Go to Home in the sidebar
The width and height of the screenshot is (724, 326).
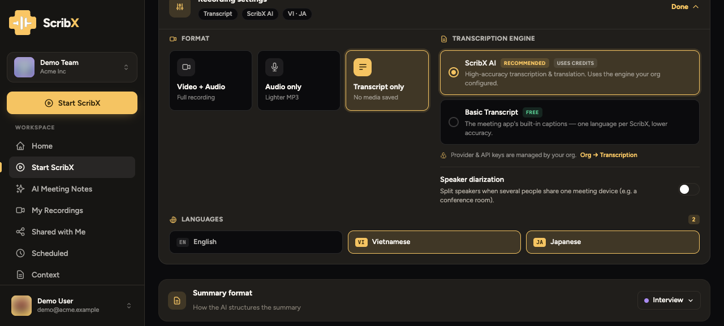tap(72, 146)
